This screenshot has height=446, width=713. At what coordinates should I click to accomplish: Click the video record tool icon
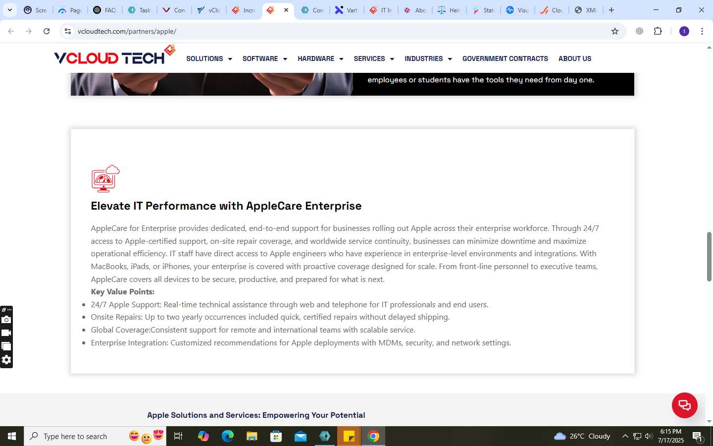click(6, 333)
